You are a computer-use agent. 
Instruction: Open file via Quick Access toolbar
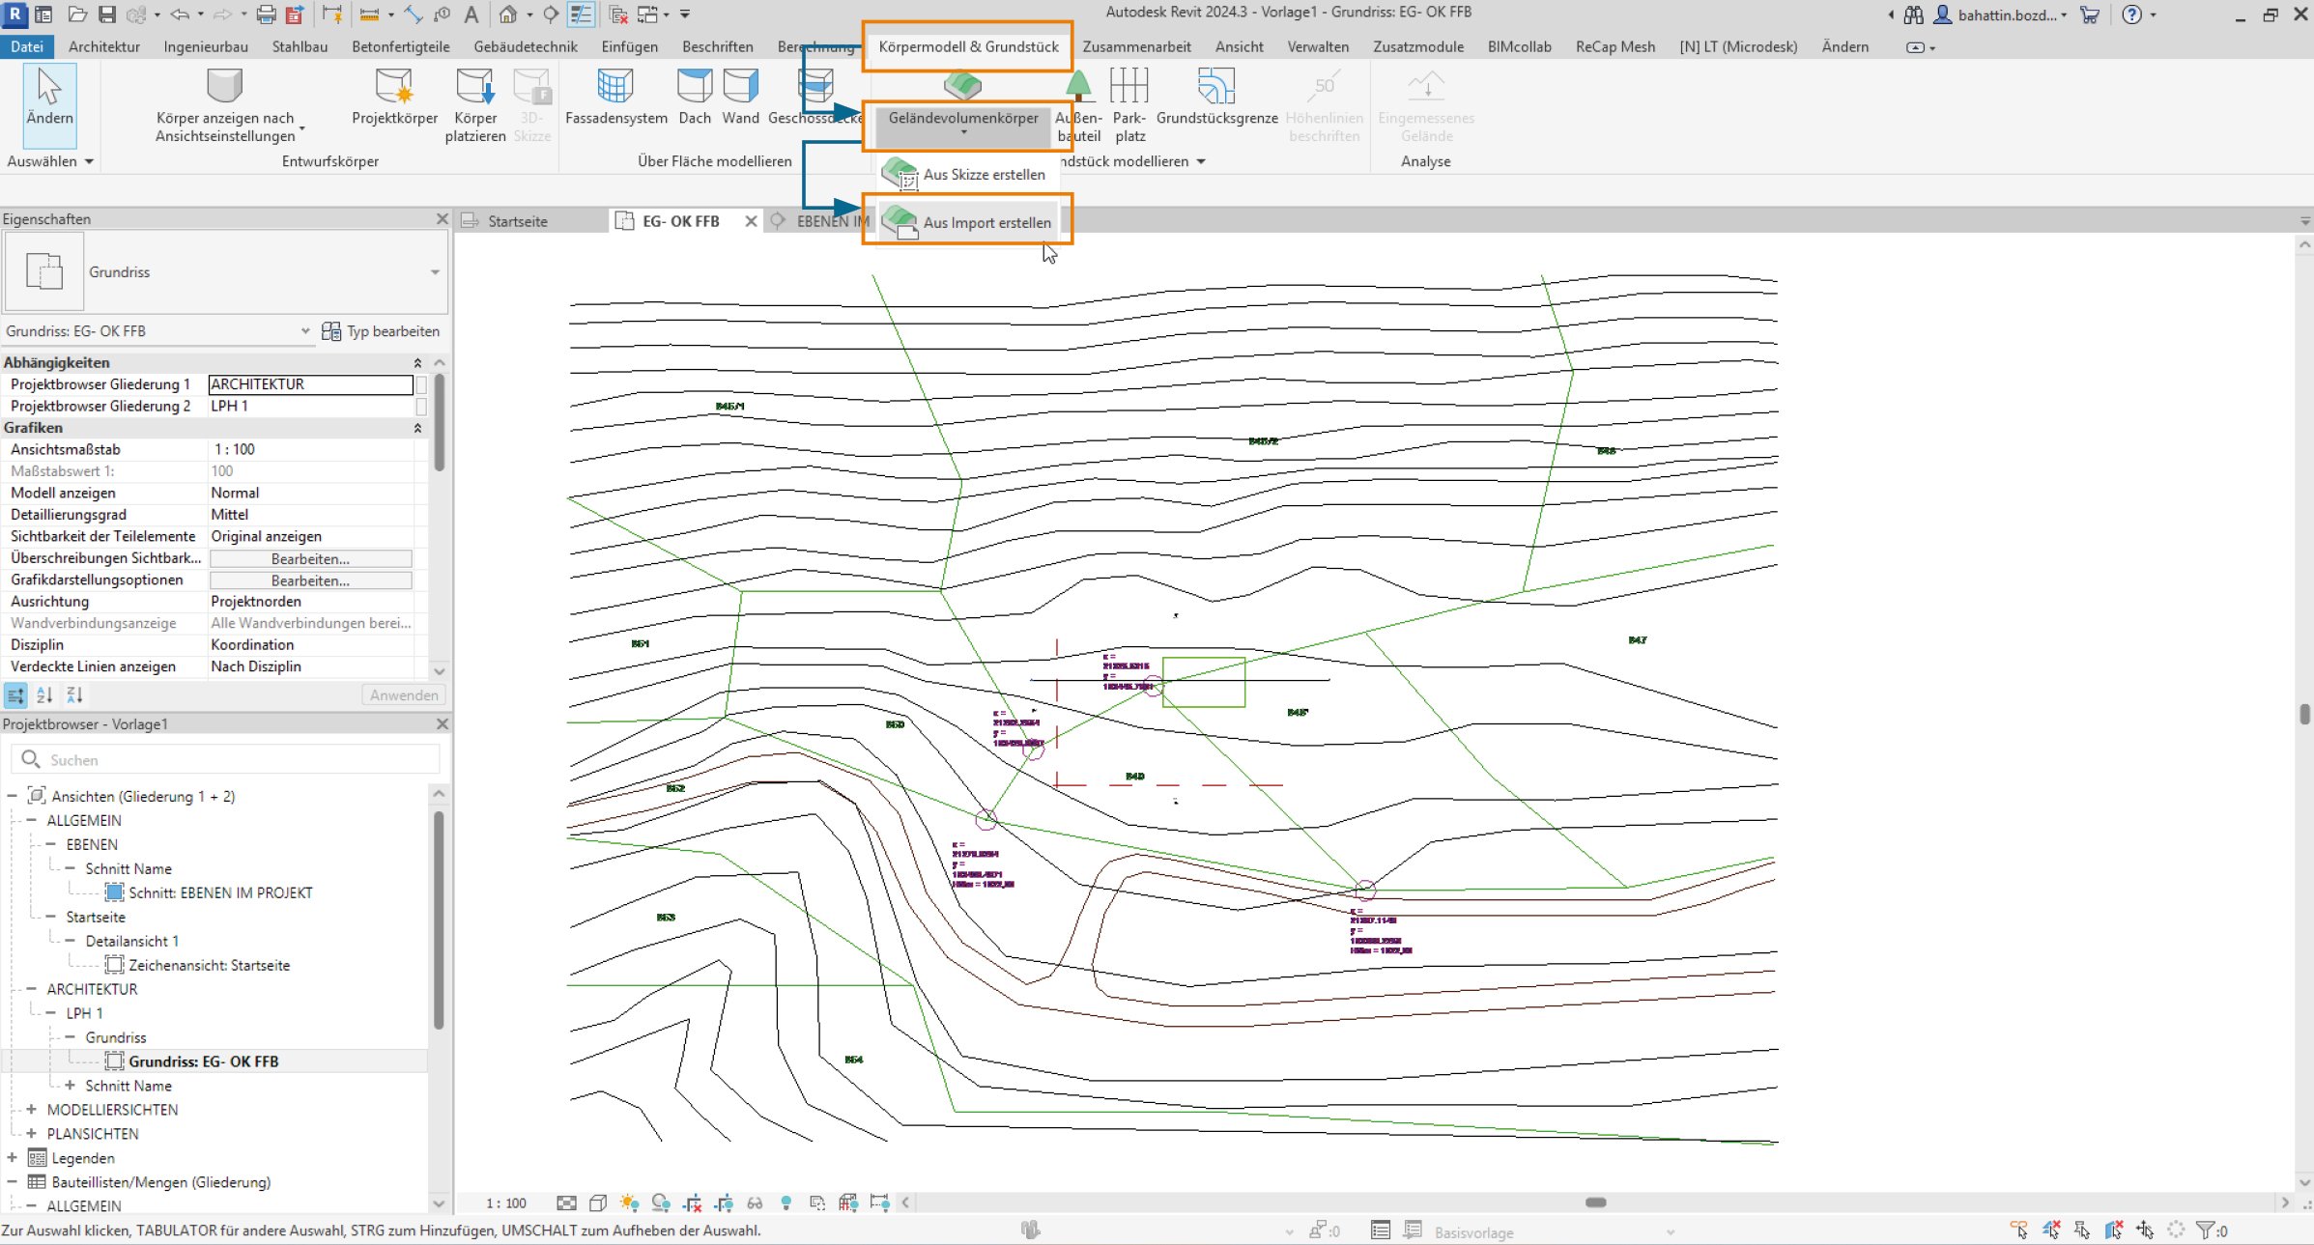tap(78, 14)
